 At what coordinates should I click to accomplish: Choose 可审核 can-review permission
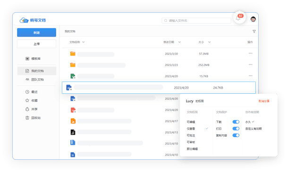pyautogui.click(x=191, y=142)
